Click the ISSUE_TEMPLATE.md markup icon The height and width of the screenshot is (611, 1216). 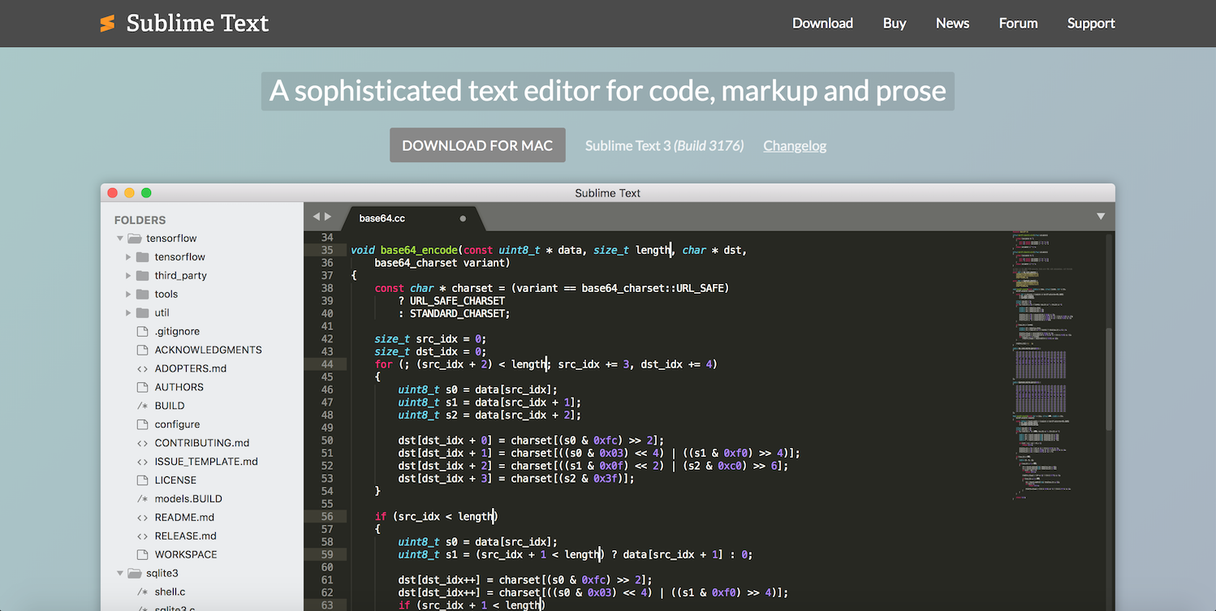tap(142, 463)
